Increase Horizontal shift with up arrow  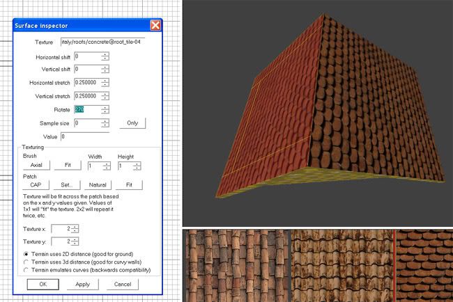(x=105, y=54)
